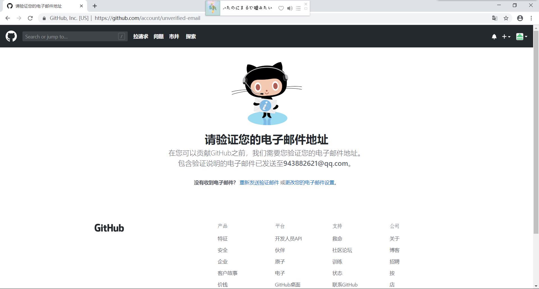Click the browser address bar URL
The height and width of the screenshot is (289, 539).
click(147, 18)
